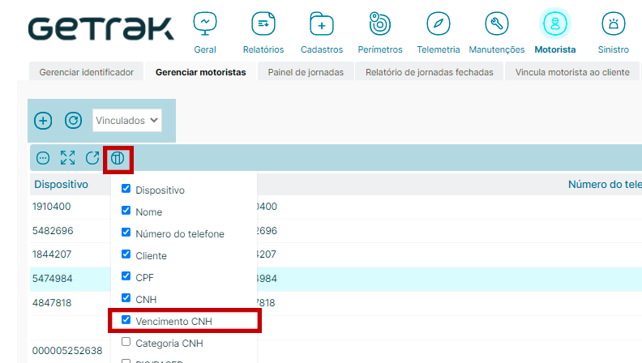The height and width of the screenshot is (363, 642).
Task: Click the Vencimento CNH option label
Action: [174, 321]
